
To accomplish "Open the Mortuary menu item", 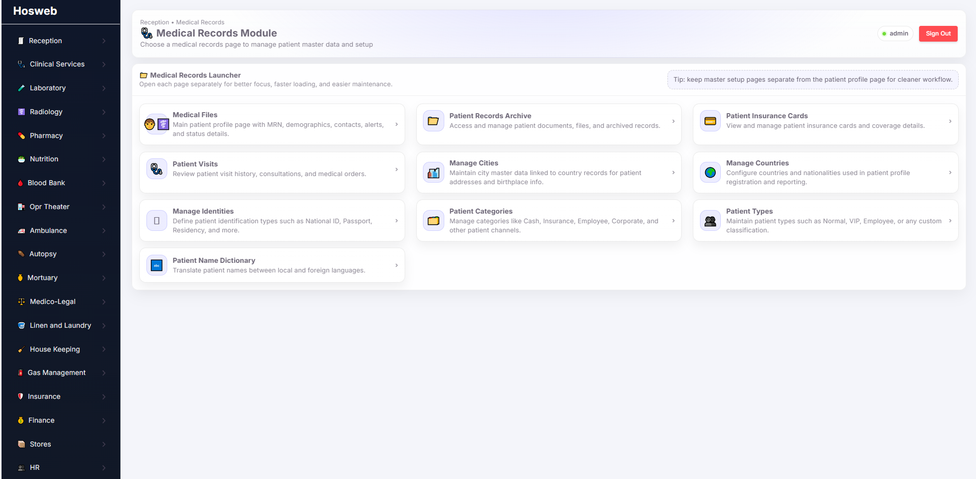I will pyautogui.click(x=61, y=278).
